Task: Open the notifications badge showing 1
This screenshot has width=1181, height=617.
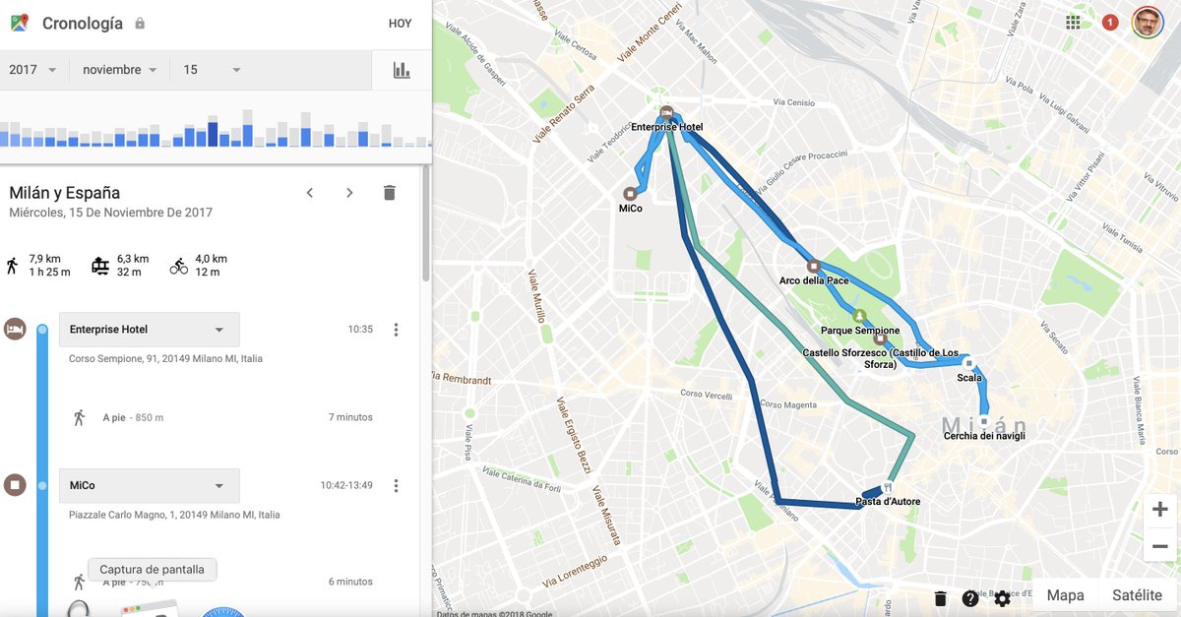Action: pos(1110,22)
